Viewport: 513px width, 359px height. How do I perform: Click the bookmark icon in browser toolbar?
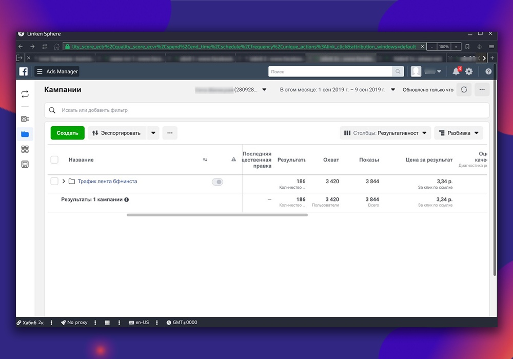click(467, 47)
